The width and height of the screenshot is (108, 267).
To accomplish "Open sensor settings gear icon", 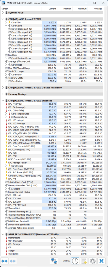I will pyautogui.click(x=93, y=261).
